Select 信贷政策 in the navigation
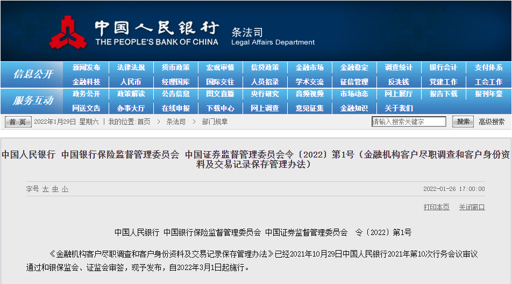The width and height of the screenshot is (512, 284). point(265,68)
